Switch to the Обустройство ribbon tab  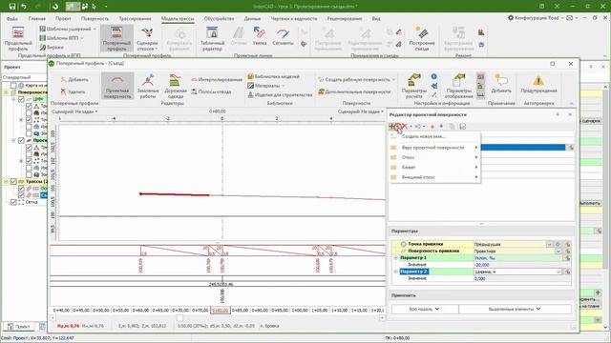[x=219, y=19]
